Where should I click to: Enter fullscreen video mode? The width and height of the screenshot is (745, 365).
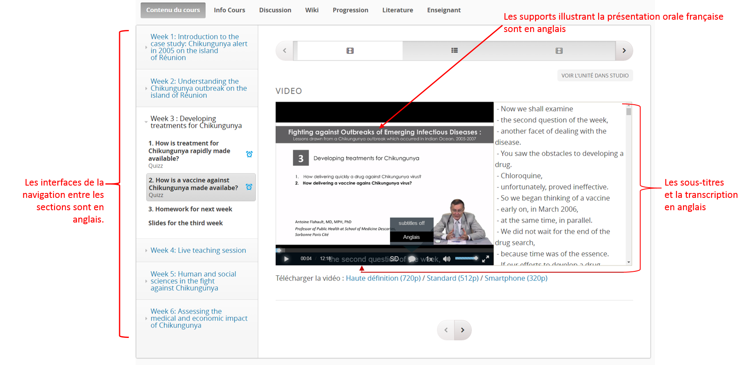pos(485,259)
